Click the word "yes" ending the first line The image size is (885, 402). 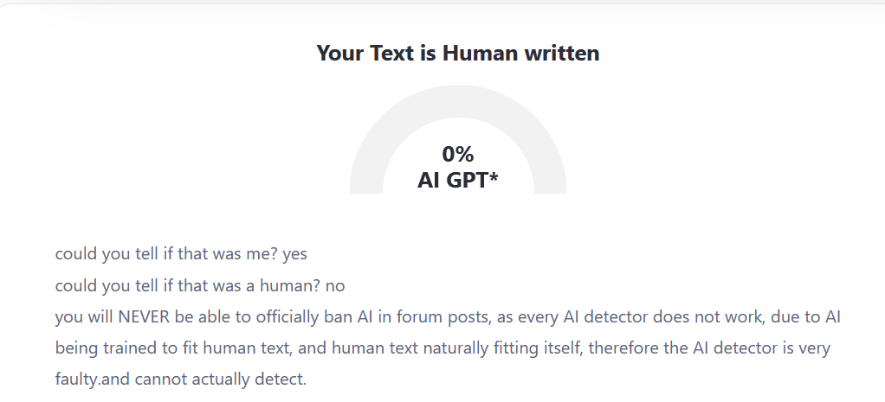294,254
